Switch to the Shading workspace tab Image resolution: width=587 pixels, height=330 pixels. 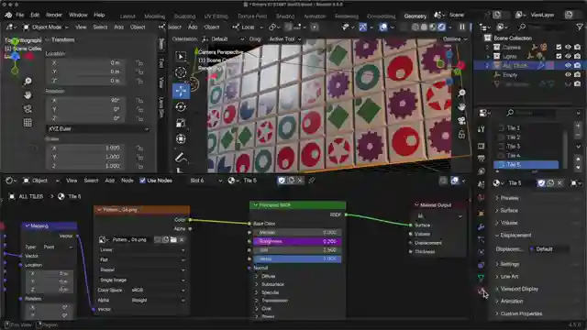coord(285,16)
